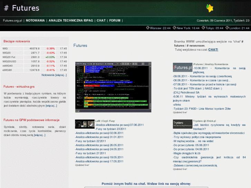
Task: Click the # Futures site title
Action: tap(22, 8)
